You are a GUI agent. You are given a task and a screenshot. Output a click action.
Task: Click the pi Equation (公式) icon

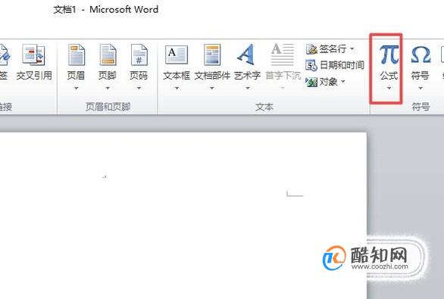(x=389, y=55)
